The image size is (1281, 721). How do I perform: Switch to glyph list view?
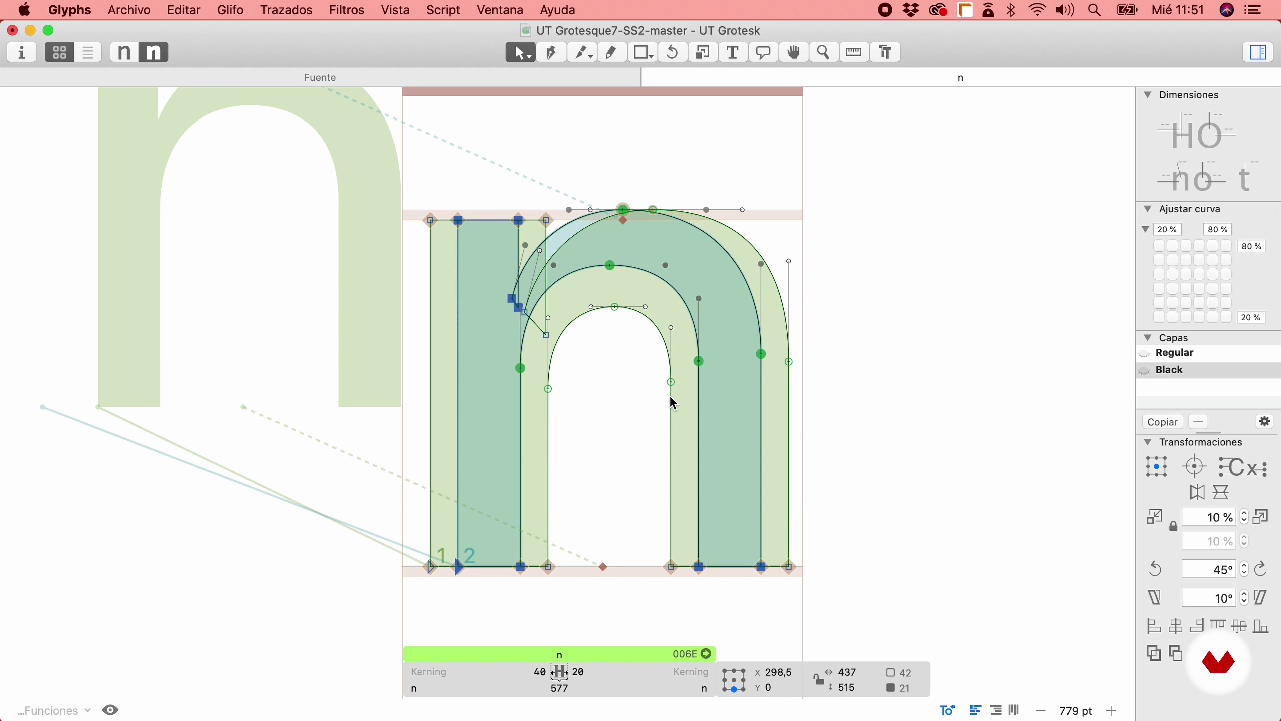click(88, 53)
